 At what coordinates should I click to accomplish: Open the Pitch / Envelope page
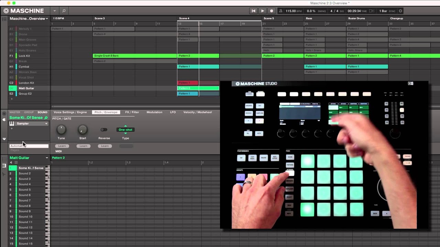[x=106, y=112]
